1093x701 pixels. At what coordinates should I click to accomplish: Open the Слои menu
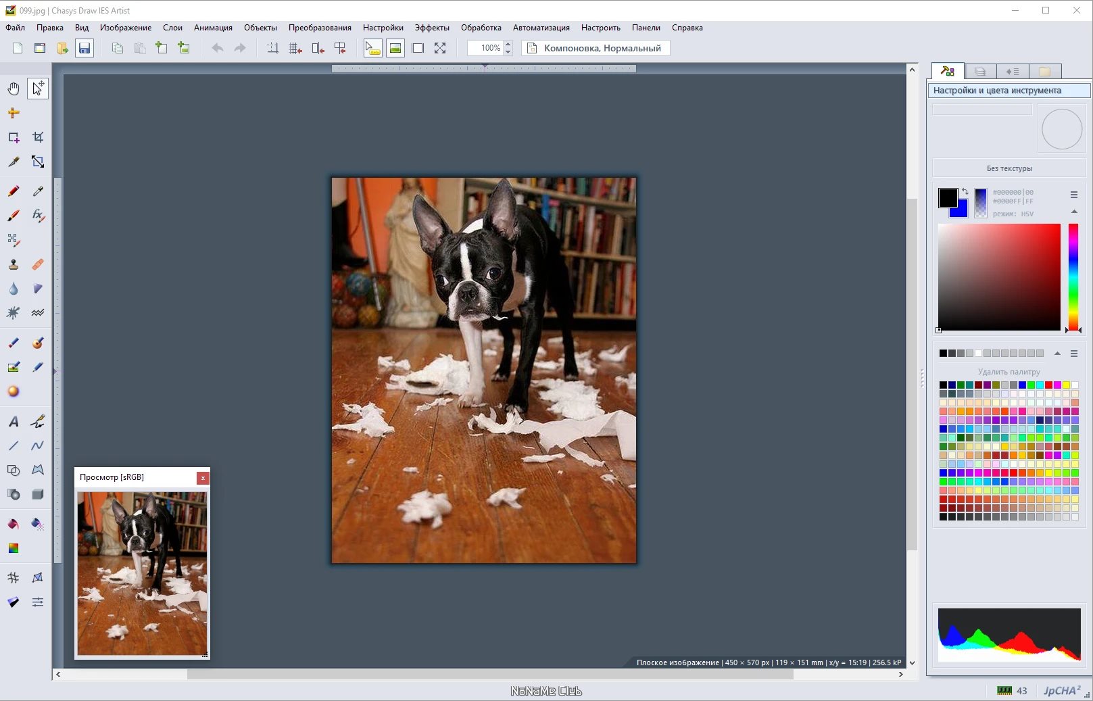click(172, 28)
